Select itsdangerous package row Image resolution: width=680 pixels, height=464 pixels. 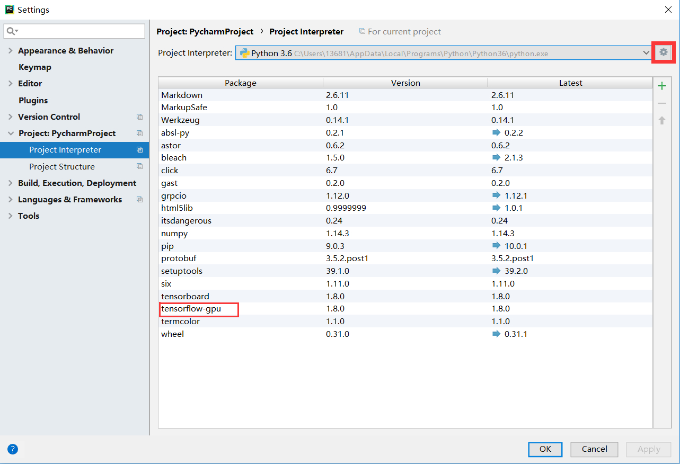[405, 220]
